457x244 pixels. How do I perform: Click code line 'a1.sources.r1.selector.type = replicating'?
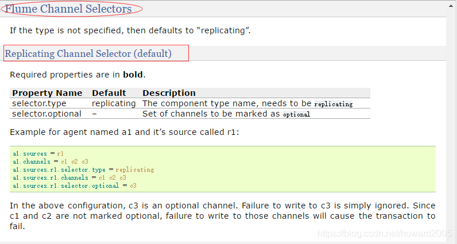83,170
